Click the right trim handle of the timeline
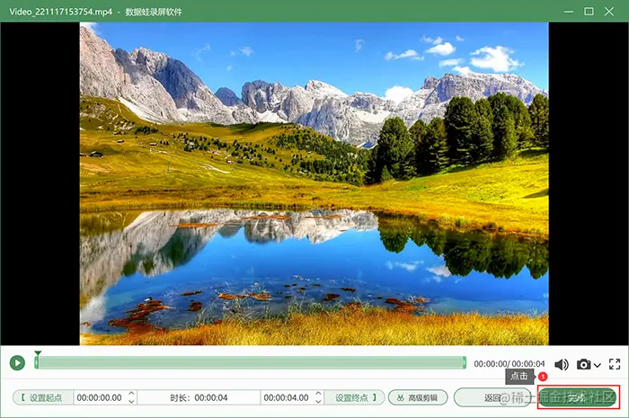Viewport: 629px width, 418px height. pos(465,363)
